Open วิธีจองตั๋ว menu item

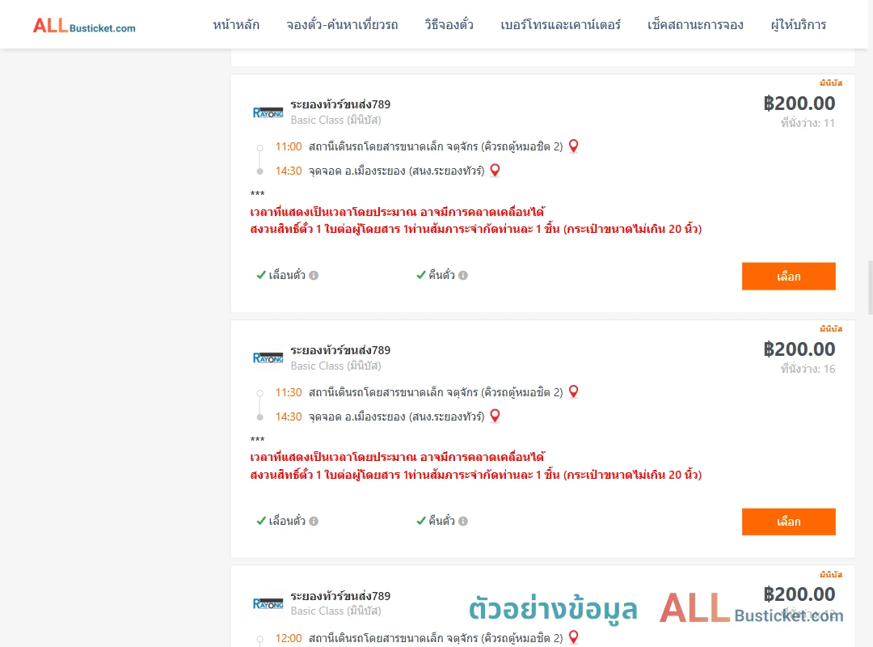[x=449, y=24]
